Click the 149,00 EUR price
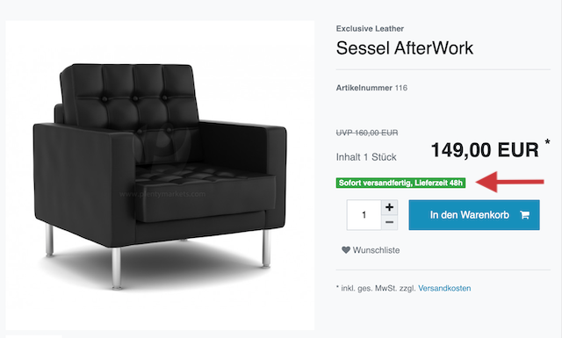The width and height of the screenshot is (562, 338). (x=485, y=150)
